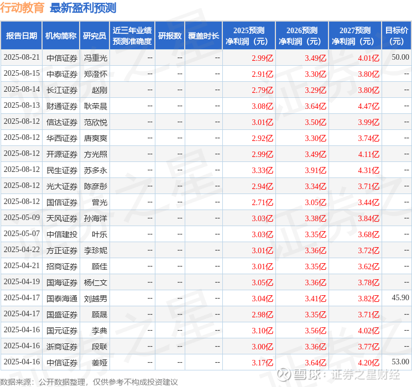Select institution 天风证券
The image size is (412, 387).
pos(62,218)
